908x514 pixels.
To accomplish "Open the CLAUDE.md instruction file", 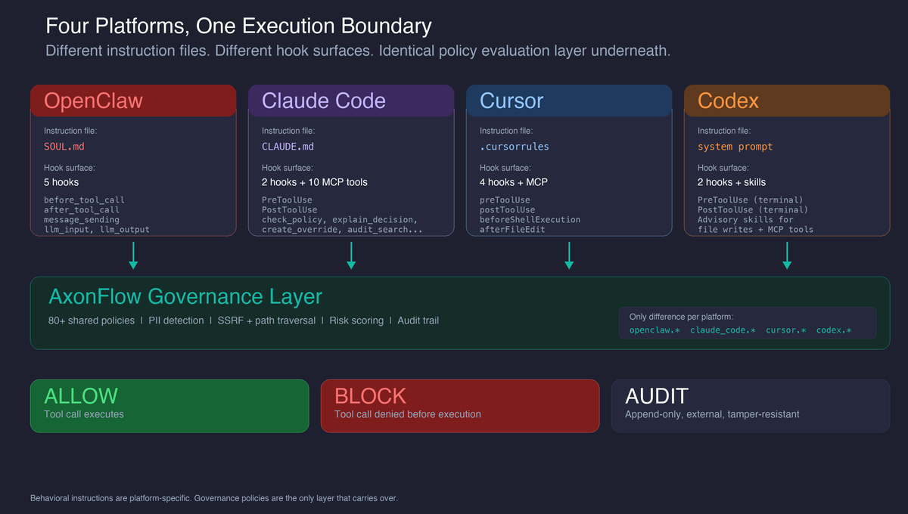I will tap(287, 147).
